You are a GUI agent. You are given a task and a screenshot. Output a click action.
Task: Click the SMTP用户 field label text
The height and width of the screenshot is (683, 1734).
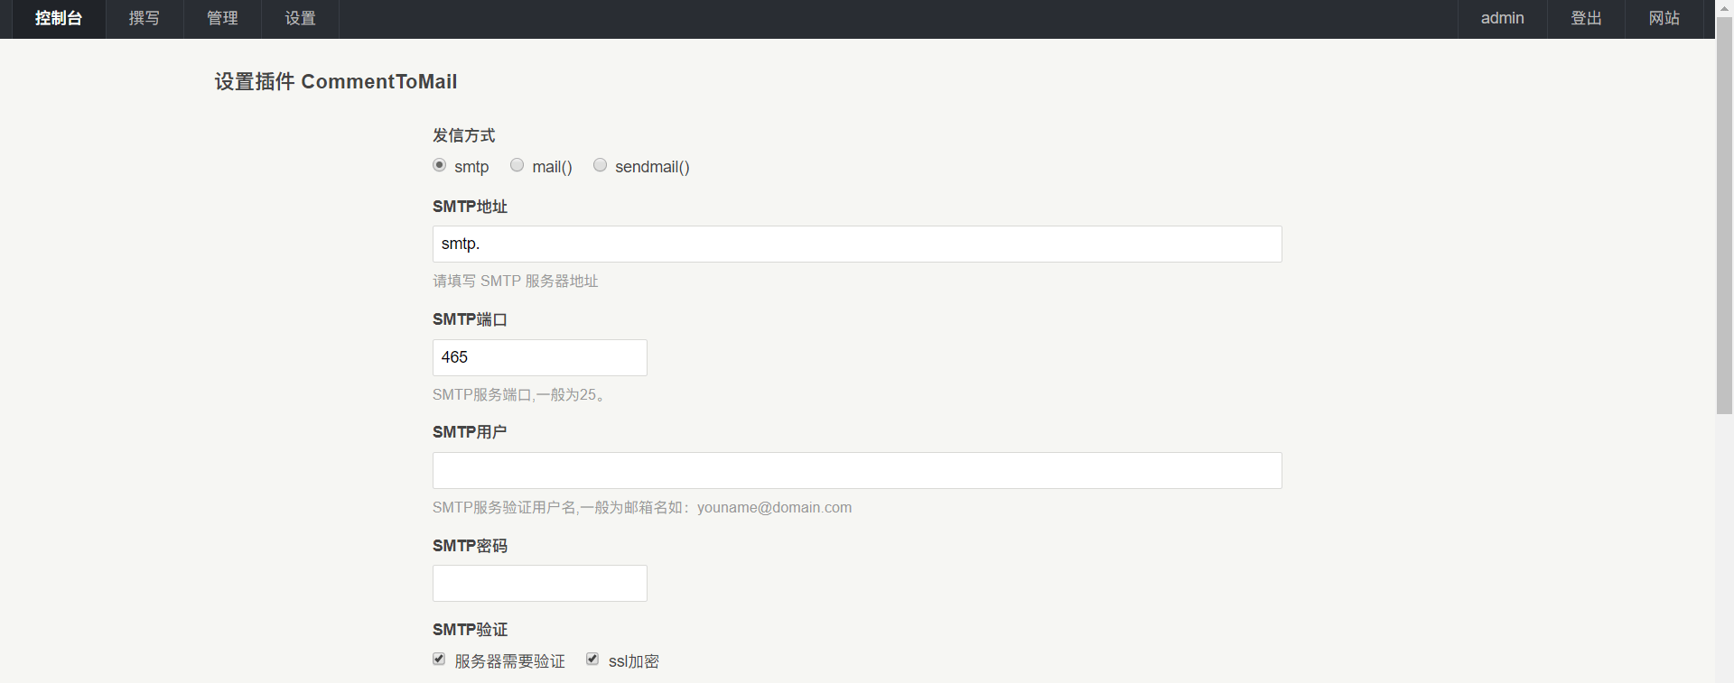point(470,432)
